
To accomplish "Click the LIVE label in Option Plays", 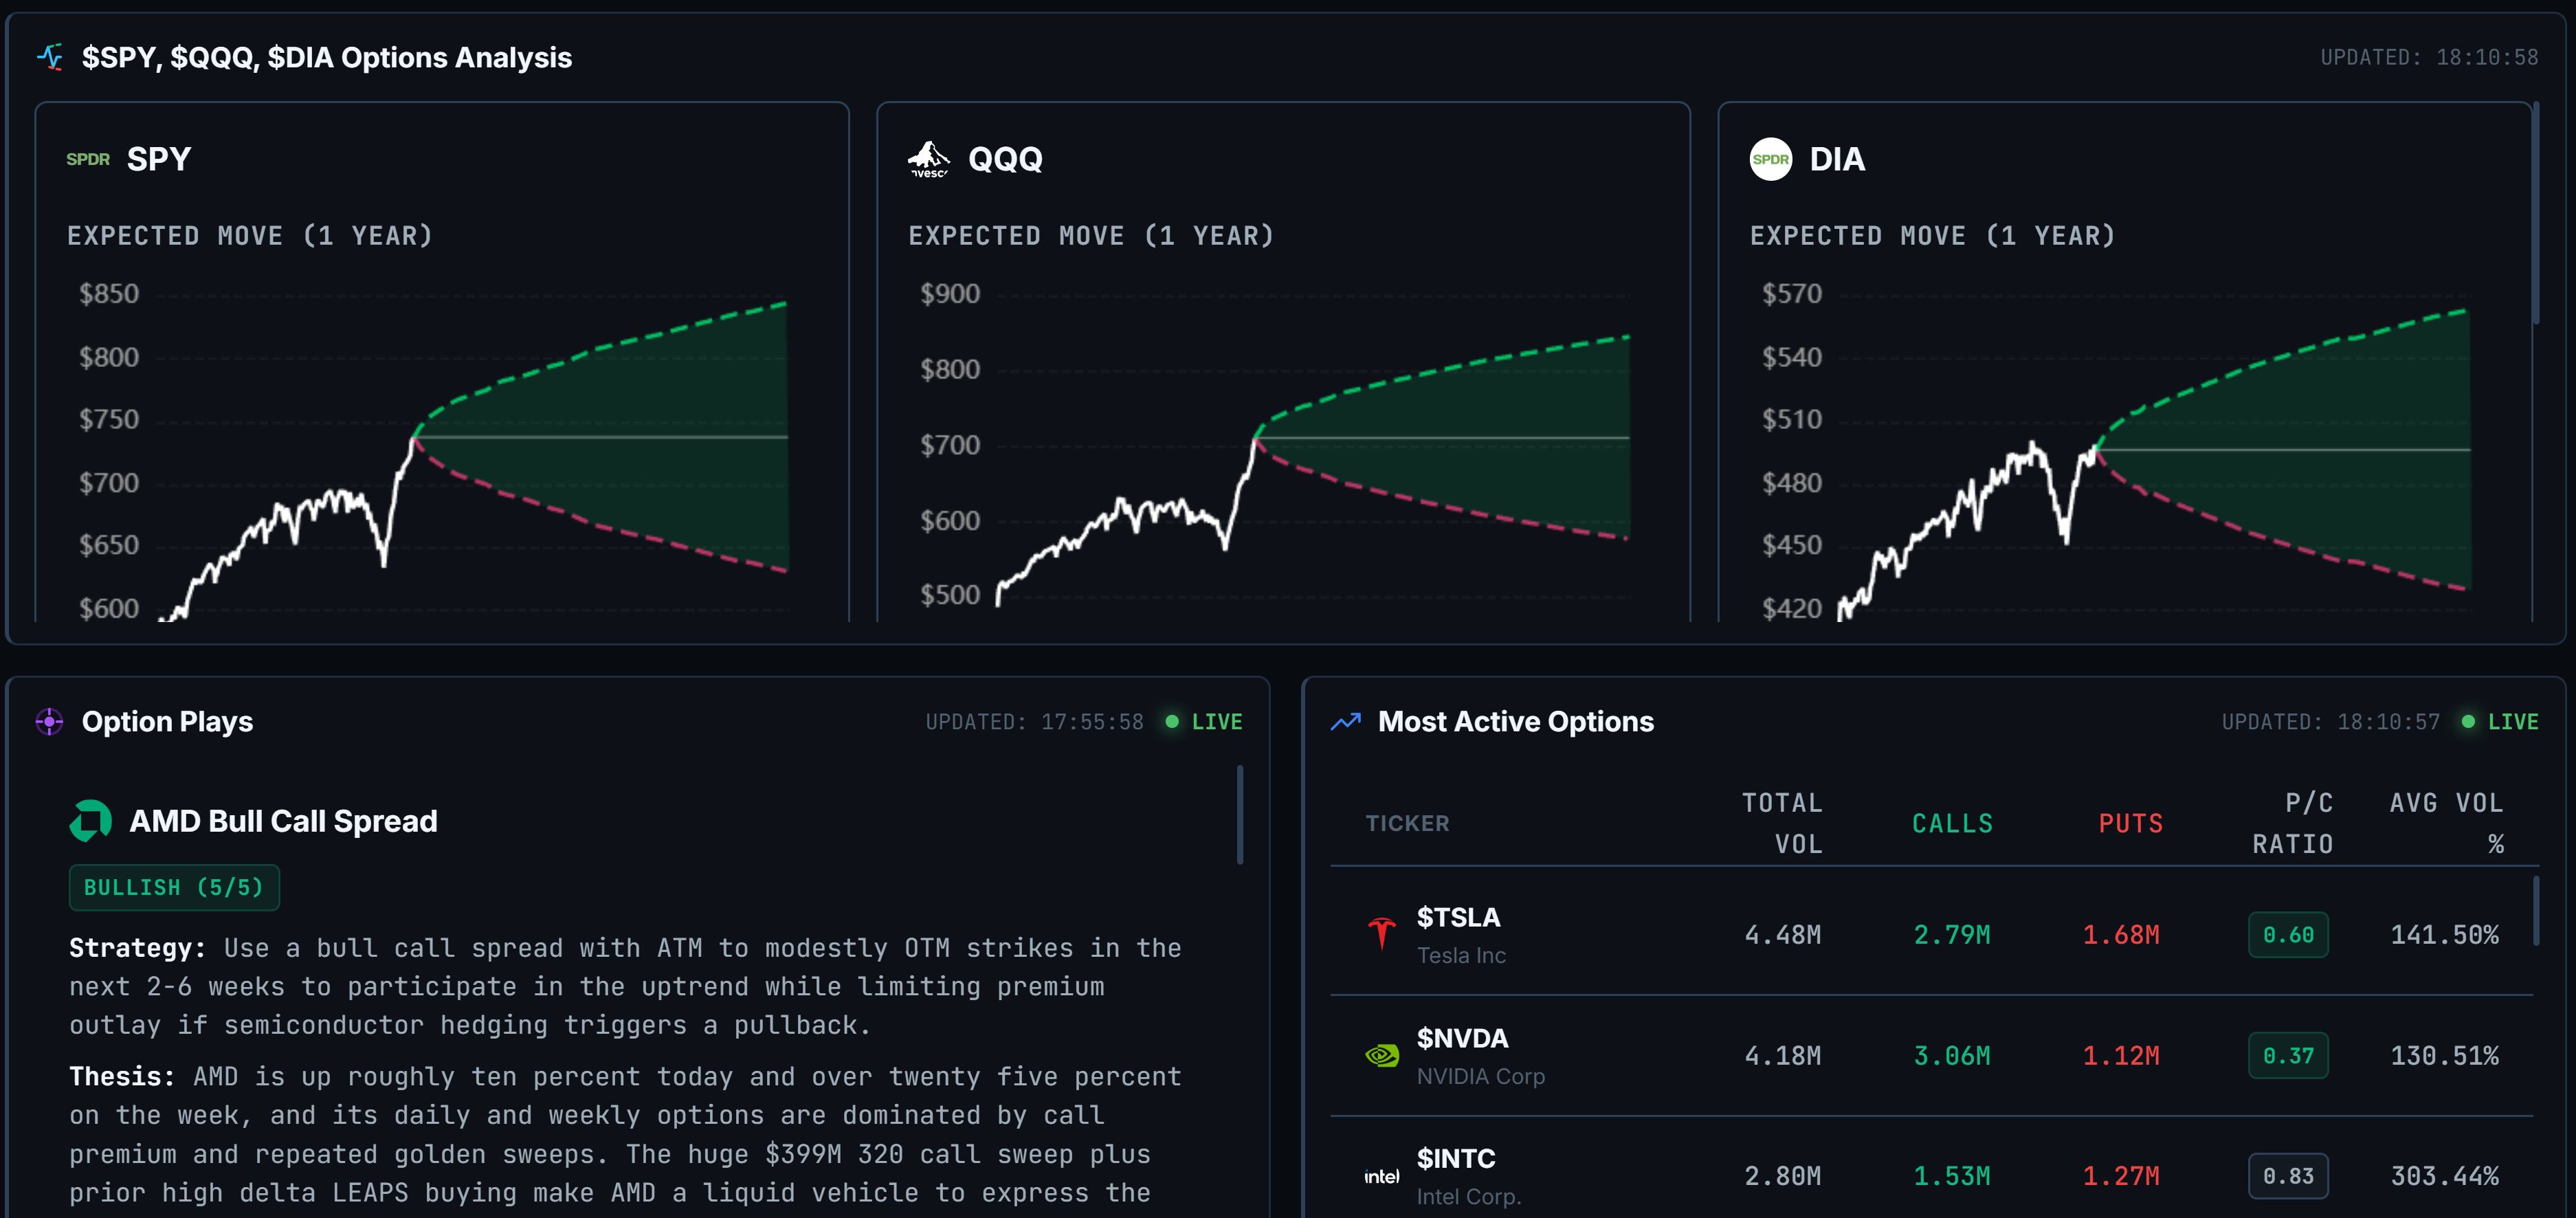I will click(x=1217, y=721).
